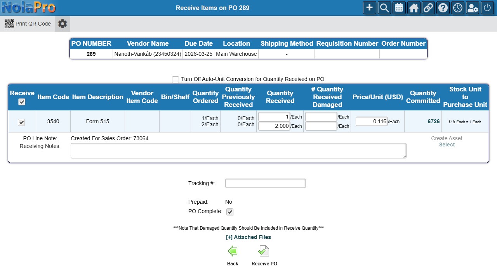This screenshot has width=497, height=270.
Task: Click the Print QR Code button
Action: click(28, 24)
